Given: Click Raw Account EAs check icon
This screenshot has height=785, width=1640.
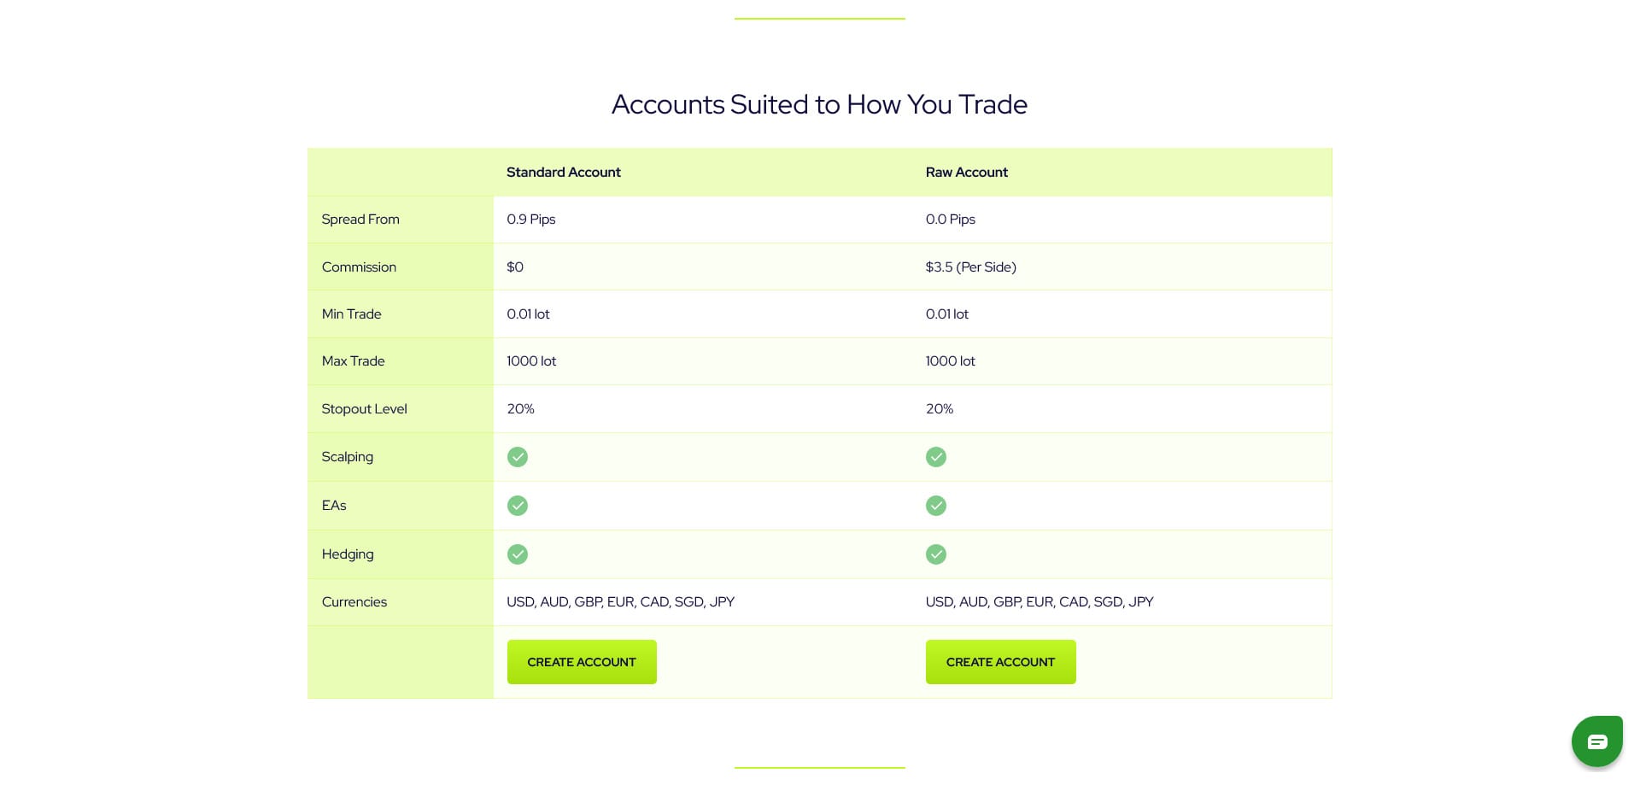Looking at the screenshot, I should (x=936, y=506).
